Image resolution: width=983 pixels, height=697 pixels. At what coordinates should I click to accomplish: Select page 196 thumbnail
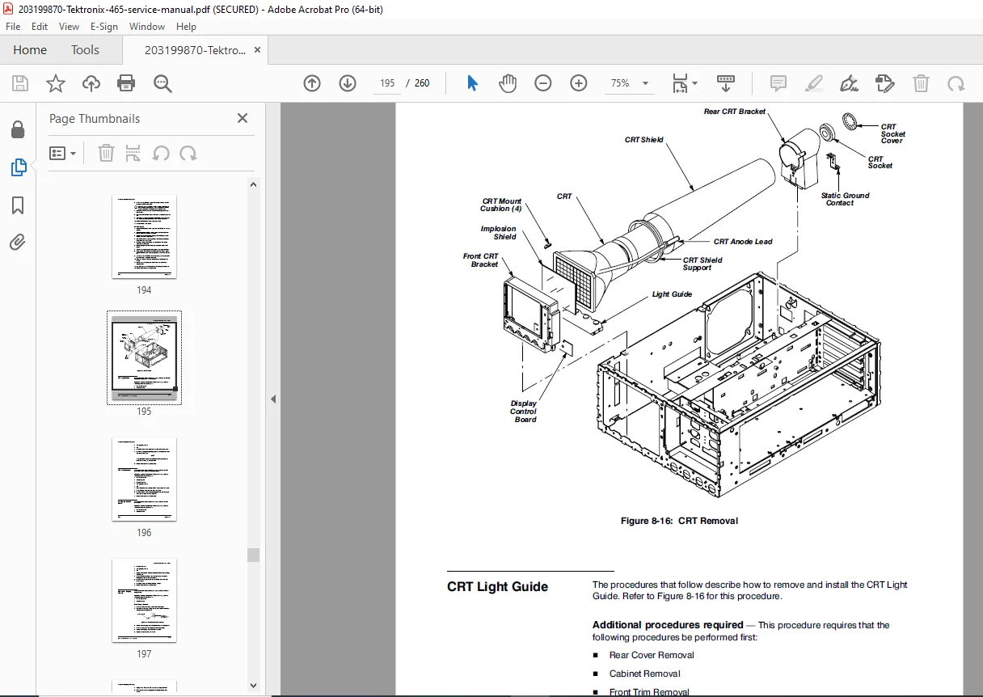[x=144, y=479]
